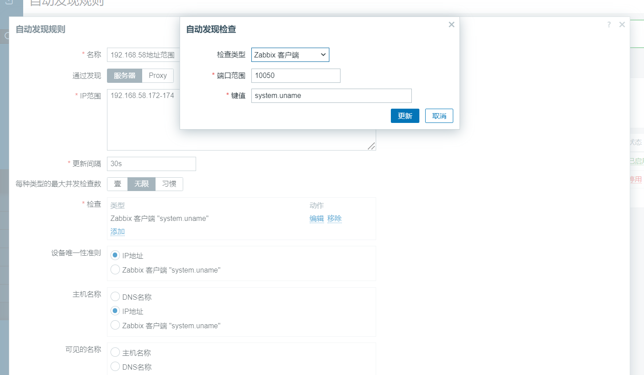The height and width of the screenshot is (375, 644).
Task: Select Proxy for 通过发现
Action: point(158,76)
